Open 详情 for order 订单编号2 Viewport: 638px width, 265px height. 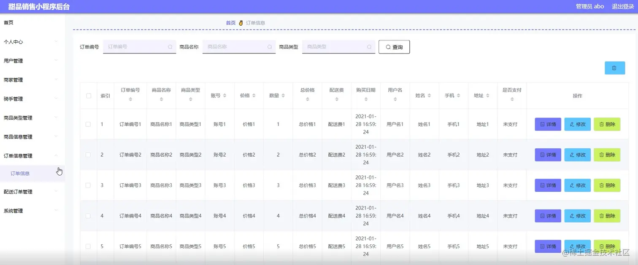click(x=548, y=155)
